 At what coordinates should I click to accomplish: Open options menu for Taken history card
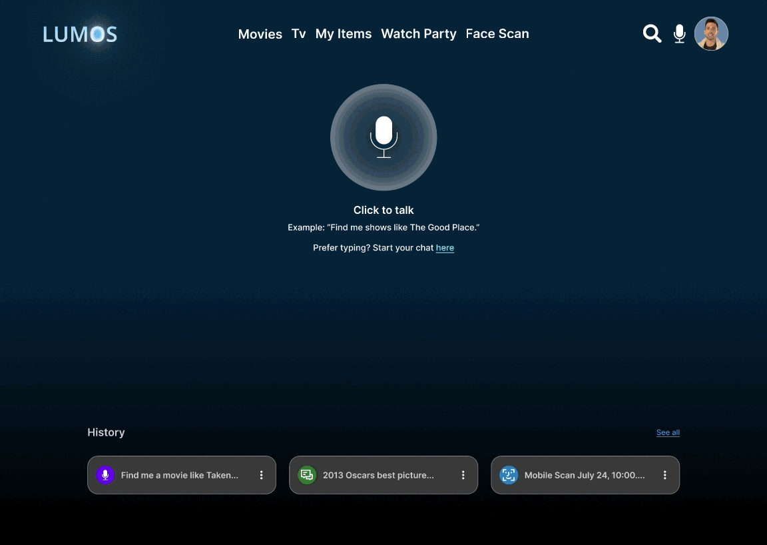click(x=261, y=475)
